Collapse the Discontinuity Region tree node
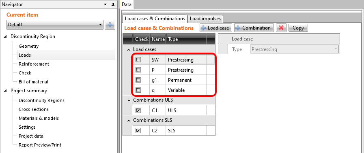 click(x=6, y=36)
